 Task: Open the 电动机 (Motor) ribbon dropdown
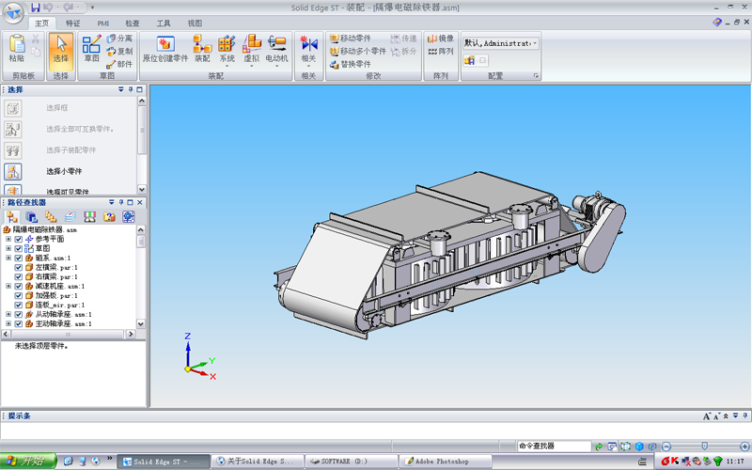coord(276,67)
